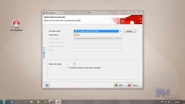Open Internet Explorer from the taskbar
Screen dimensions: 185x104
[x=18, y=102]
